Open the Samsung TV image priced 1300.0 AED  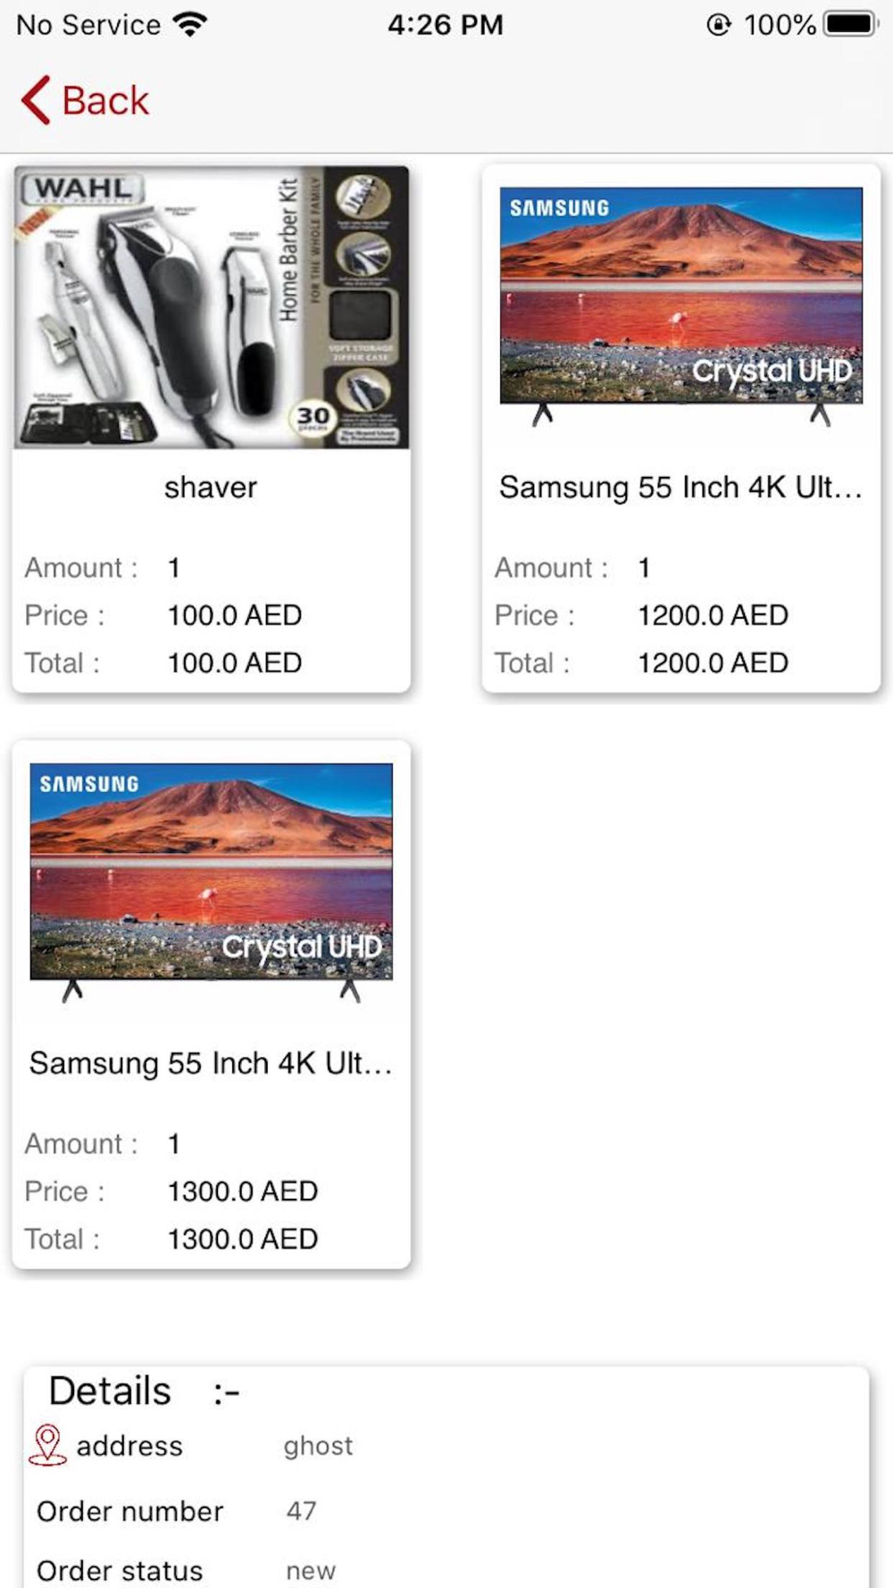coord(212,883)
